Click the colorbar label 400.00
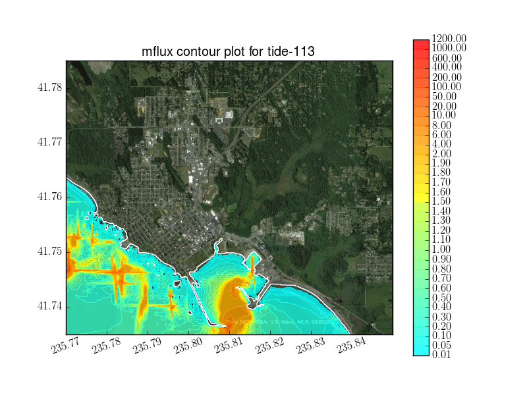The image size is (527, 395). 447,67
